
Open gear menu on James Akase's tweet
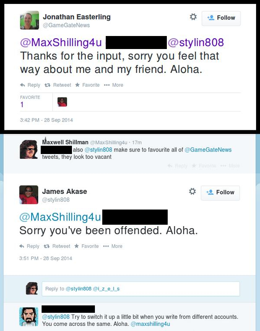click(x=192, y=191)
